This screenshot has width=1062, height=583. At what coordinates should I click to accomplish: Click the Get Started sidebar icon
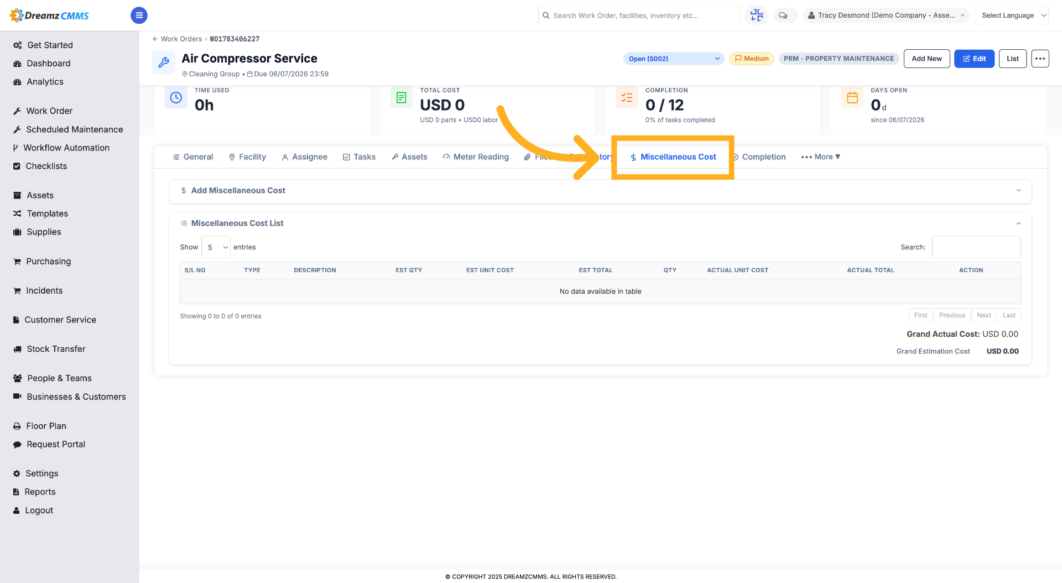pyautogui.click(x=17, y=45)
